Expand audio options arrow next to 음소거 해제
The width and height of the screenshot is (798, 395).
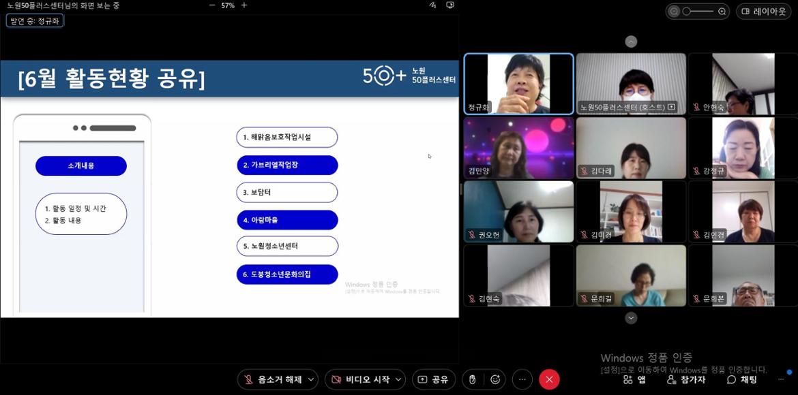pos(312,379)
